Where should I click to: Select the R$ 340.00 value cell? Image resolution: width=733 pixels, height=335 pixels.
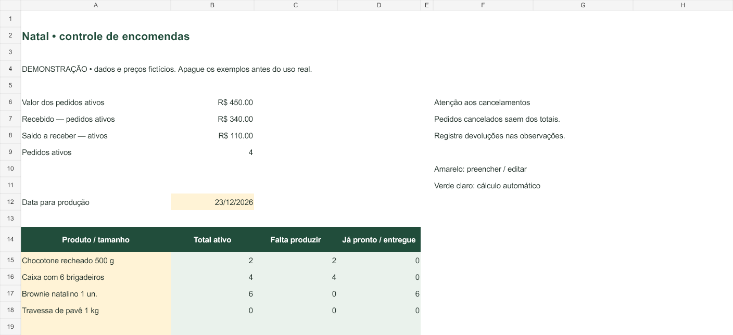(x=212, y=119)
